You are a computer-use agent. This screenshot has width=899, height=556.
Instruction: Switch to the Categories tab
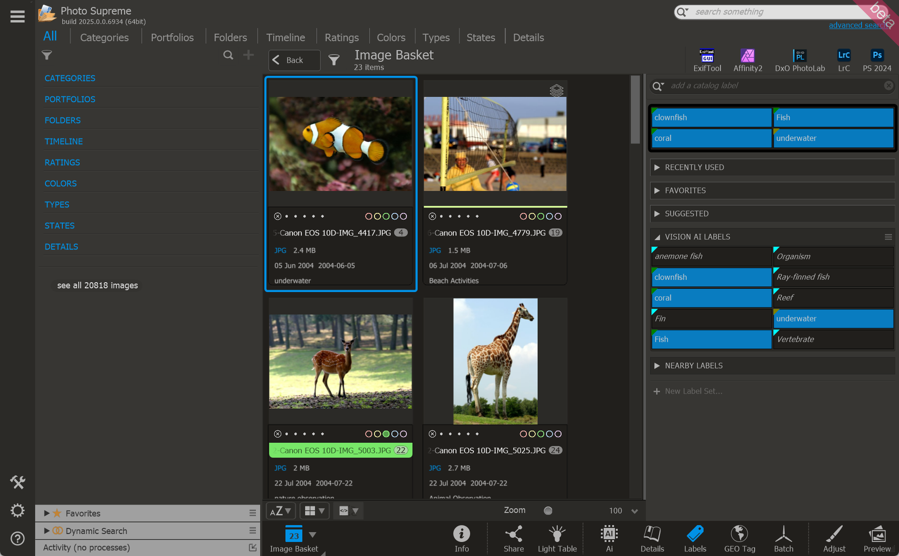(x=104, y=37)
